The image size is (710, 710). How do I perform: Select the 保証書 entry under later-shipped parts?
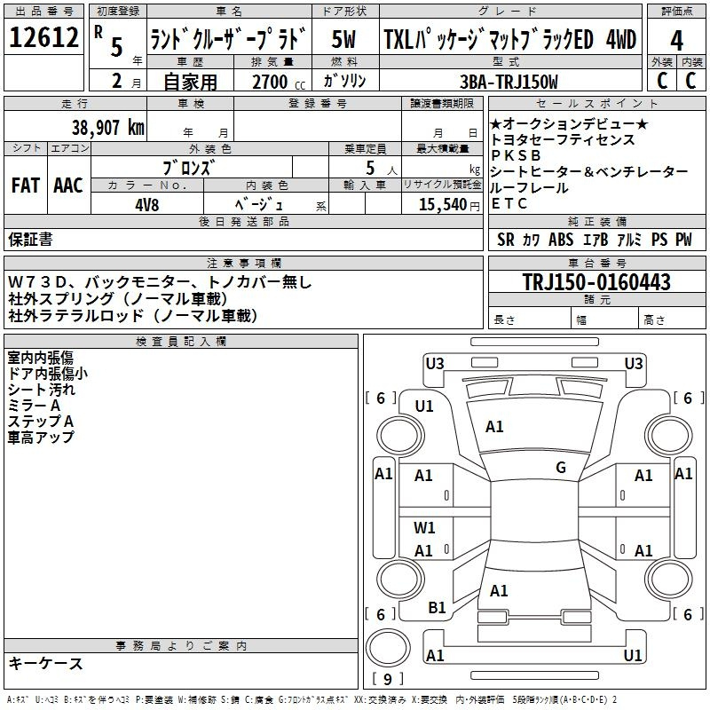point(30,239)
